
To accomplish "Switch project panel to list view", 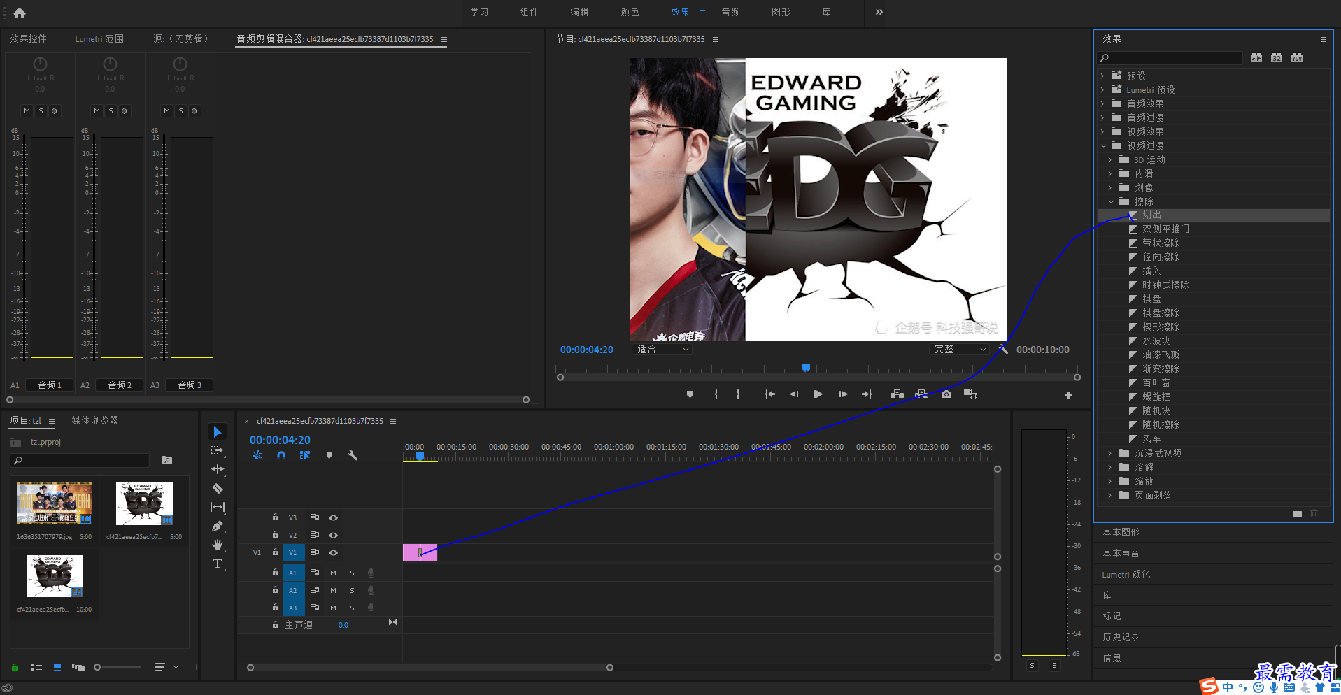I will tap(36, 667).
